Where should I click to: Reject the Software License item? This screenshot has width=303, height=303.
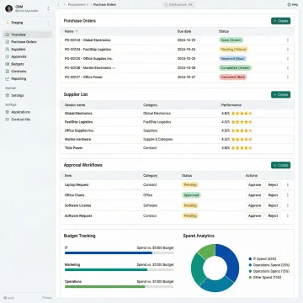[x=273, y=205]
